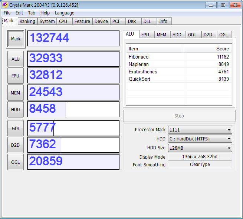This screenshot has width=243, height=219.
Task: Switch to the Ranking tab
Action: tap(27, 21)
